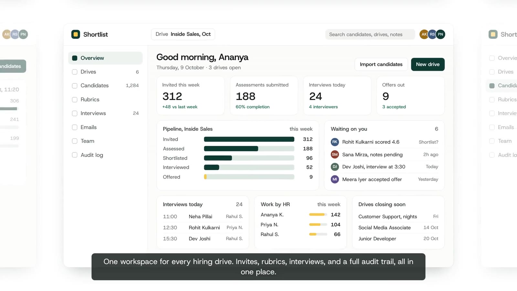517x291 pixels.
Task: Open the Offers out card
Action: pos(410,96)
